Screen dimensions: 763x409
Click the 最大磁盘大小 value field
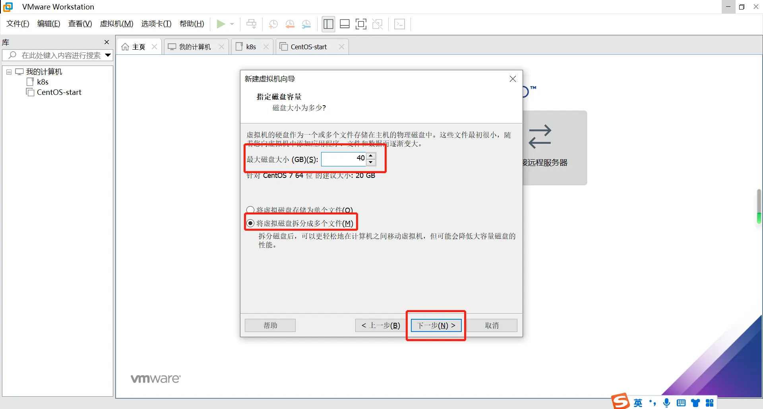coord(344,159)
